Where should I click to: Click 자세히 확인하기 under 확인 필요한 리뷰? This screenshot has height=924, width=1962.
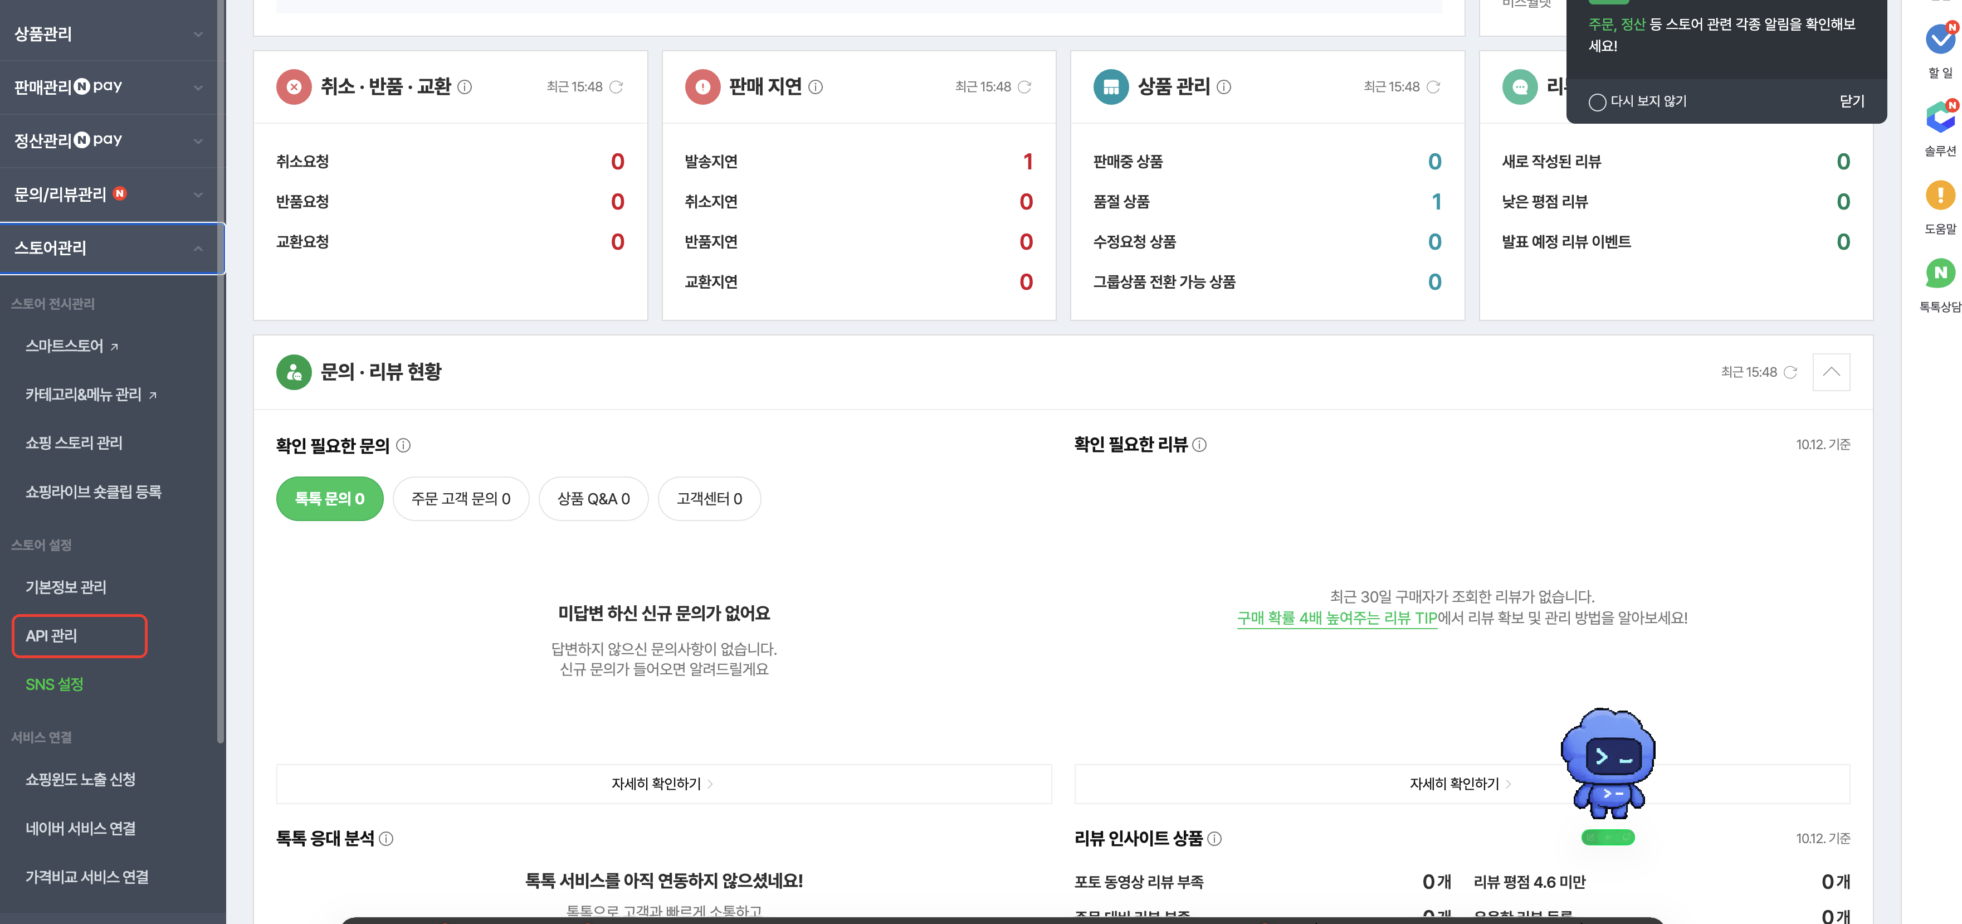(1462, 784)
